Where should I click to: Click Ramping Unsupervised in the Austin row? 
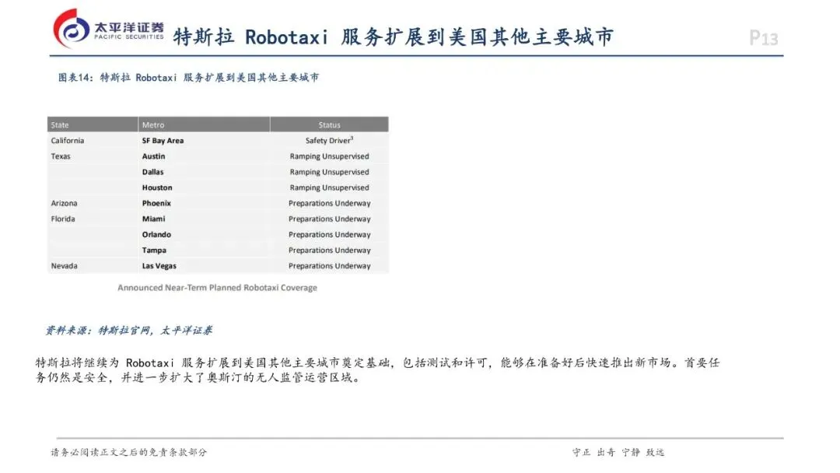tap(330, 156)
